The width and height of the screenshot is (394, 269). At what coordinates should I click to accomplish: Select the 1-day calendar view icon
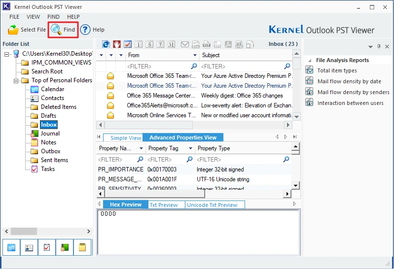tap(139, 44)
